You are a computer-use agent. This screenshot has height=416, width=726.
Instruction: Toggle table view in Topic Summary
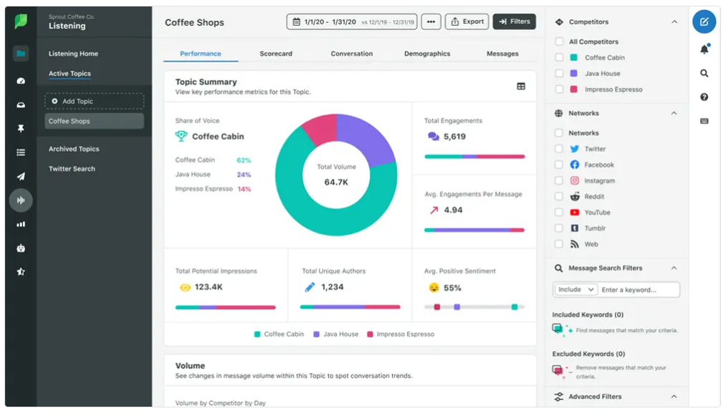521,87
